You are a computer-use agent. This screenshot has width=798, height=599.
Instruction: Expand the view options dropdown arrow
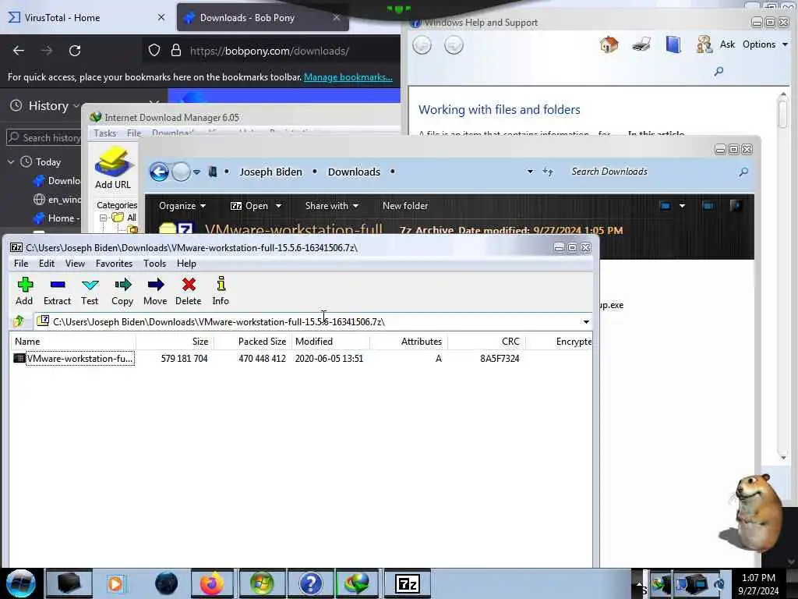coord(682,206)
